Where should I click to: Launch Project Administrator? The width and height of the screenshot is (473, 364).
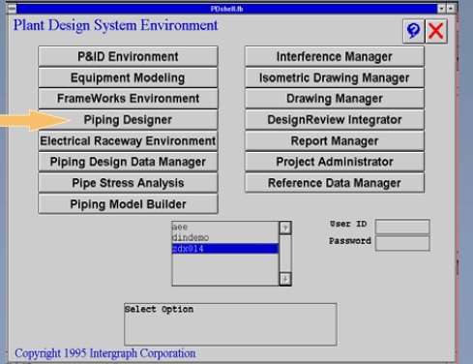click(x=335, y=162)
